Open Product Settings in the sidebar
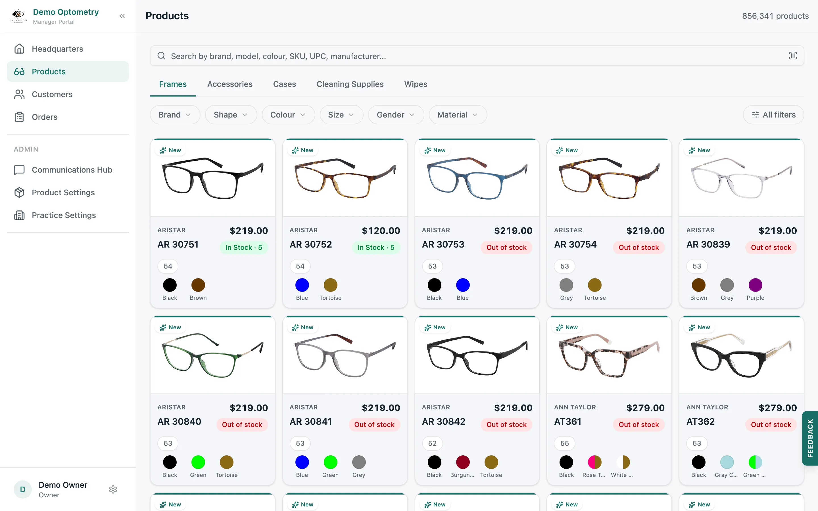This screenshot has width=818, height=511. tap(68, 192)
